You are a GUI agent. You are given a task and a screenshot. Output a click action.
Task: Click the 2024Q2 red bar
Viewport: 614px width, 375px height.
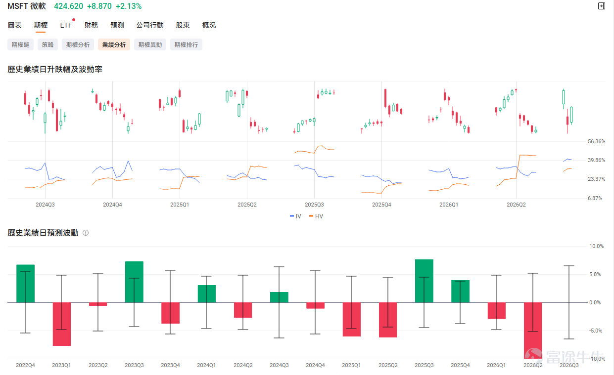click(243, 310)
